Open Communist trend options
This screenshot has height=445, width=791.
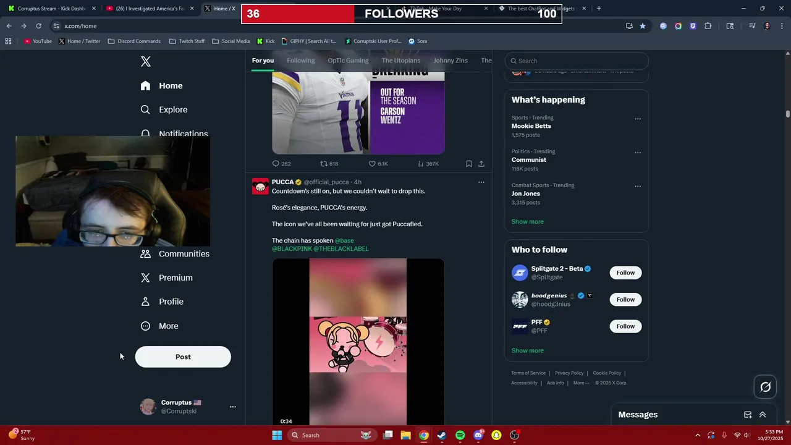tap(638, 153)
